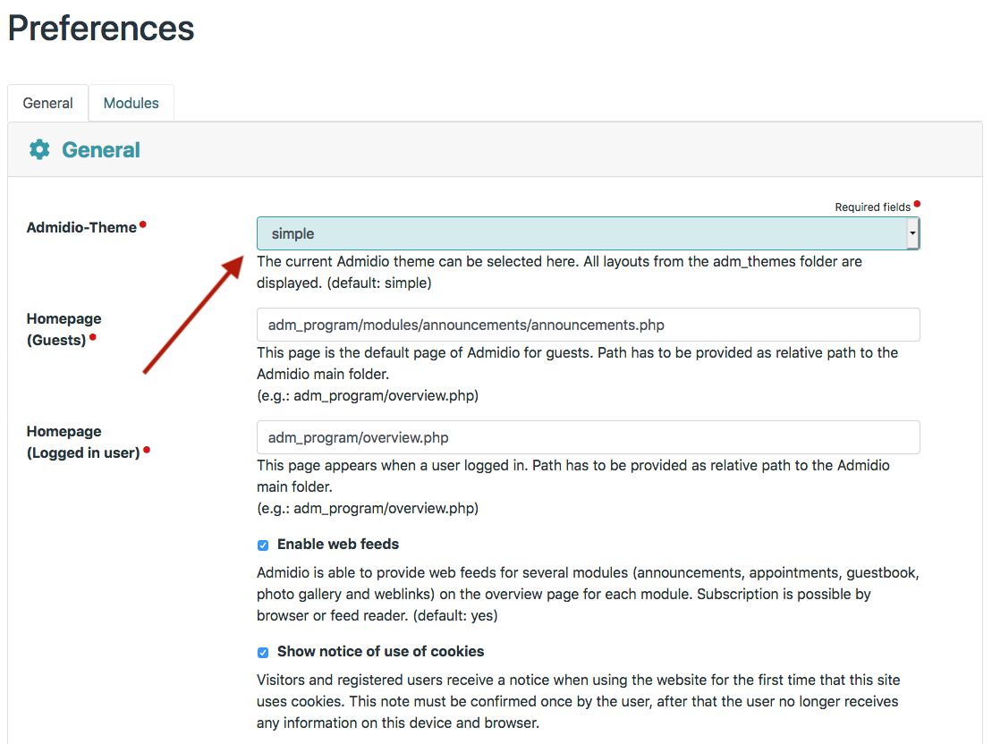
Task: Click the Homepage (Logged in user) label
Action: coord(83,442)
